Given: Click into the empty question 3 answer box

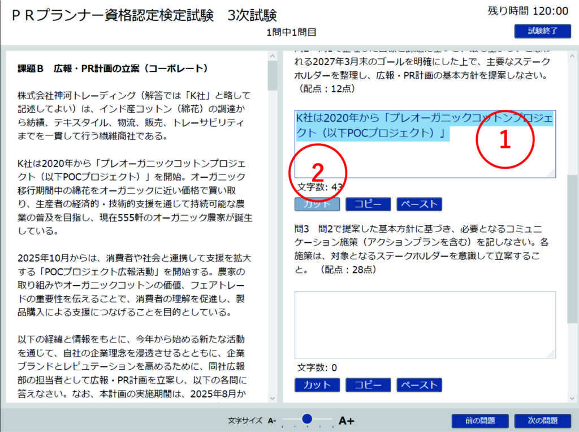Looking at the screenshot, I should (425, 324).
